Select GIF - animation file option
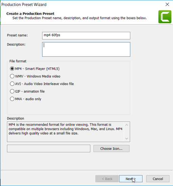173x186 pixels. [x=27, y=91]
